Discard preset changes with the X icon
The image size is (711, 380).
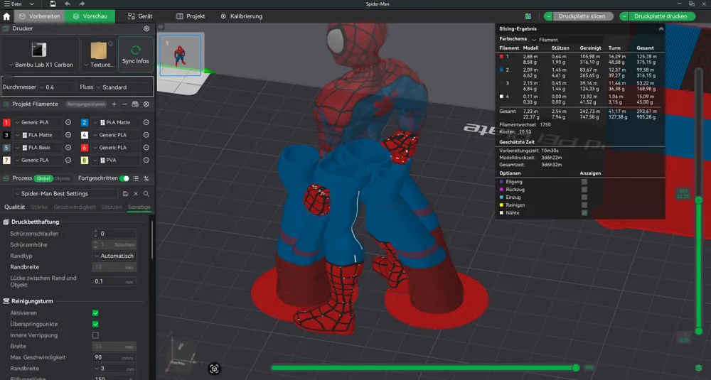click(x=136, y=194)
